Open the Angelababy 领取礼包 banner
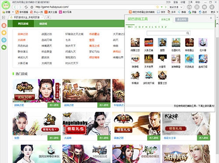The image size is (219, 163). coord(86,123)
